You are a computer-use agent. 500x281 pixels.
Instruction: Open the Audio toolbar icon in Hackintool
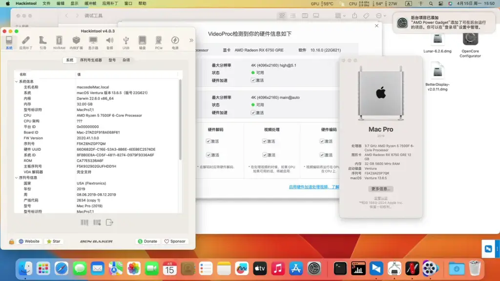109,43
